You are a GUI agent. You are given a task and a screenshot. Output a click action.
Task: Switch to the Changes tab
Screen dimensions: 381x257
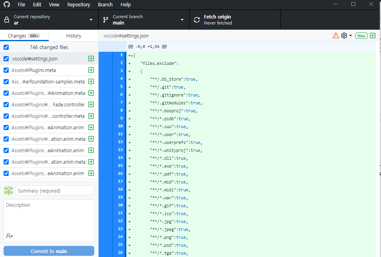click(24, 36)
